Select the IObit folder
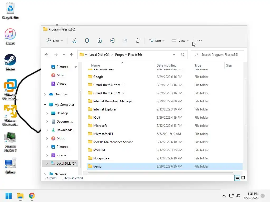The width and height of the screenshot is (270, 202). [165, 118]
